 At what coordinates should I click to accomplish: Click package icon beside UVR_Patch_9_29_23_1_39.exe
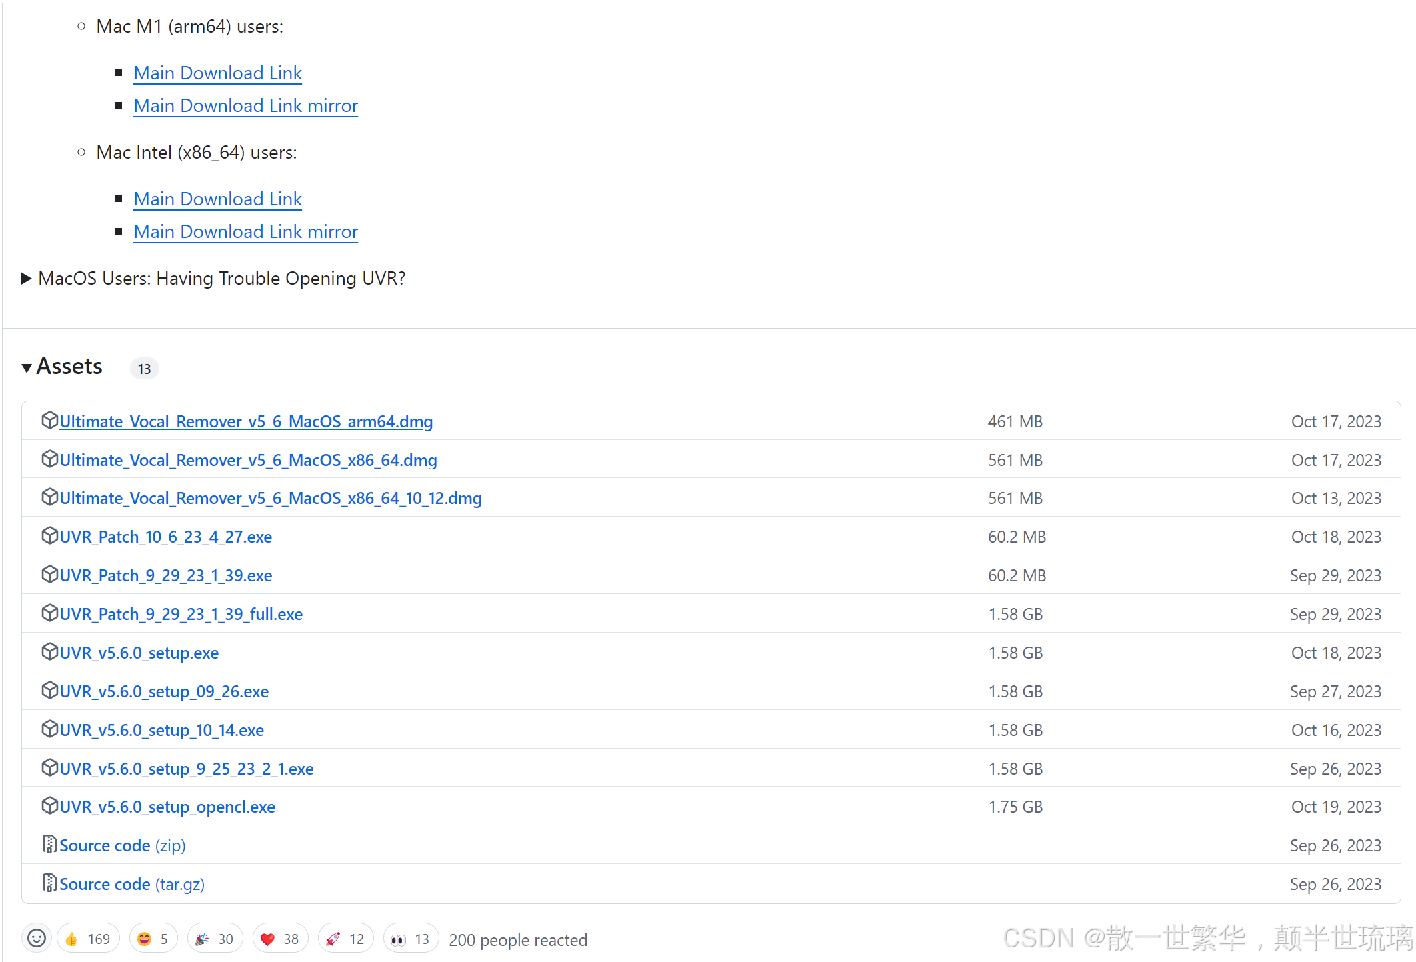[49, 574]
